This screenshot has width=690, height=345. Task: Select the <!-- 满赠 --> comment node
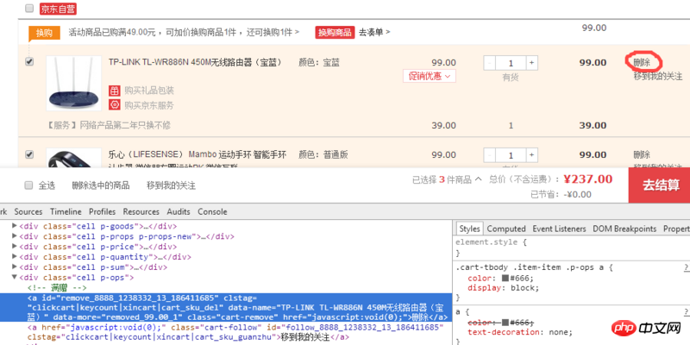click(x=58, y=288)
